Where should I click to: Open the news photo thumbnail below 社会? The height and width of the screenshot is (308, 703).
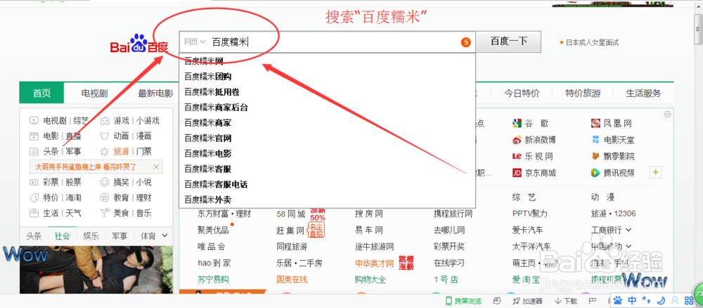[x=96, y=270]
